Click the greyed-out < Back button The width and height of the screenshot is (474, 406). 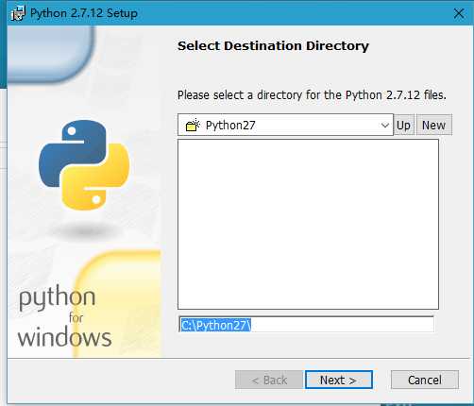point(269,380)
